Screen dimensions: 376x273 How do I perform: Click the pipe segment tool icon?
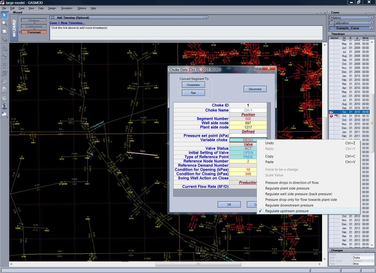point(5,39)
